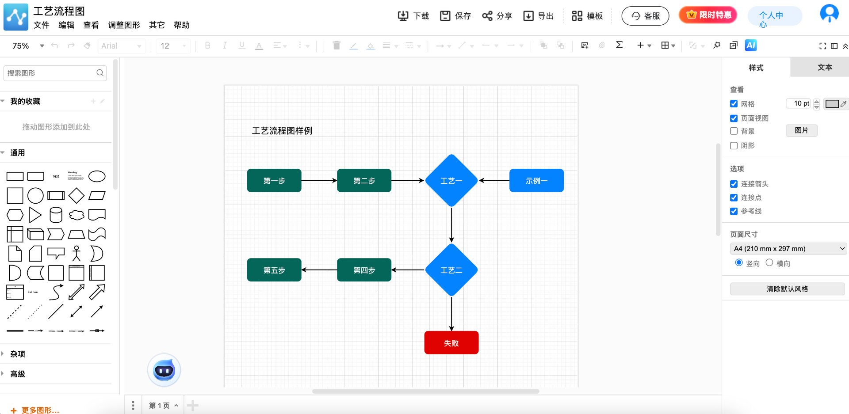Toggle the 连接箭头 checkbox
849x414 pixels.
[734, 184]
